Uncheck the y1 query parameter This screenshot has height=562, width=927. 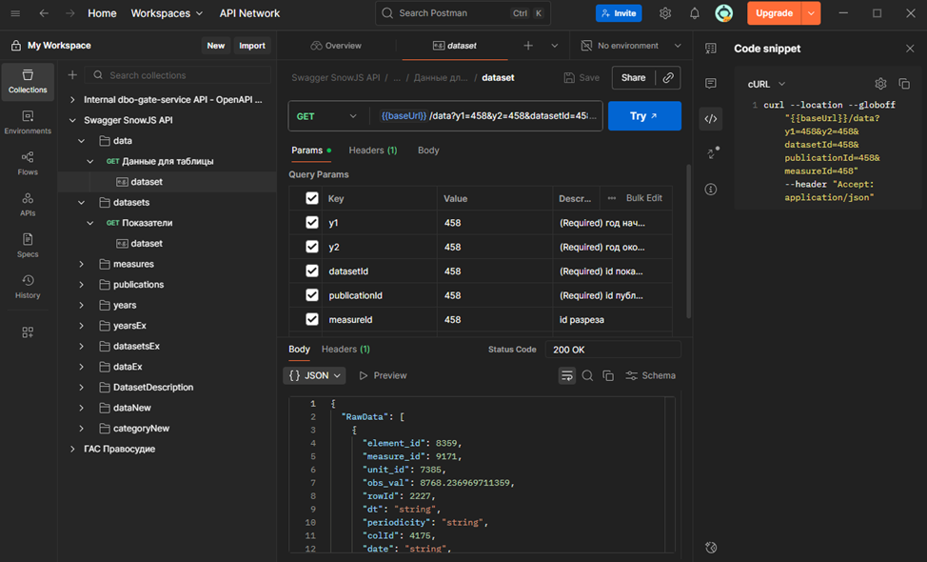tap(312, 223)
